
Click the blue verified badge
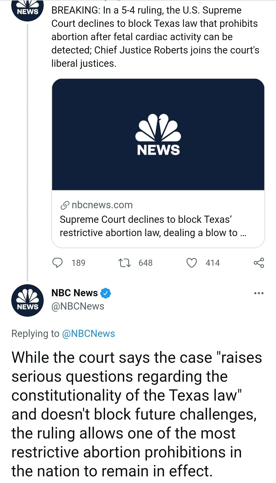point(106,293)
